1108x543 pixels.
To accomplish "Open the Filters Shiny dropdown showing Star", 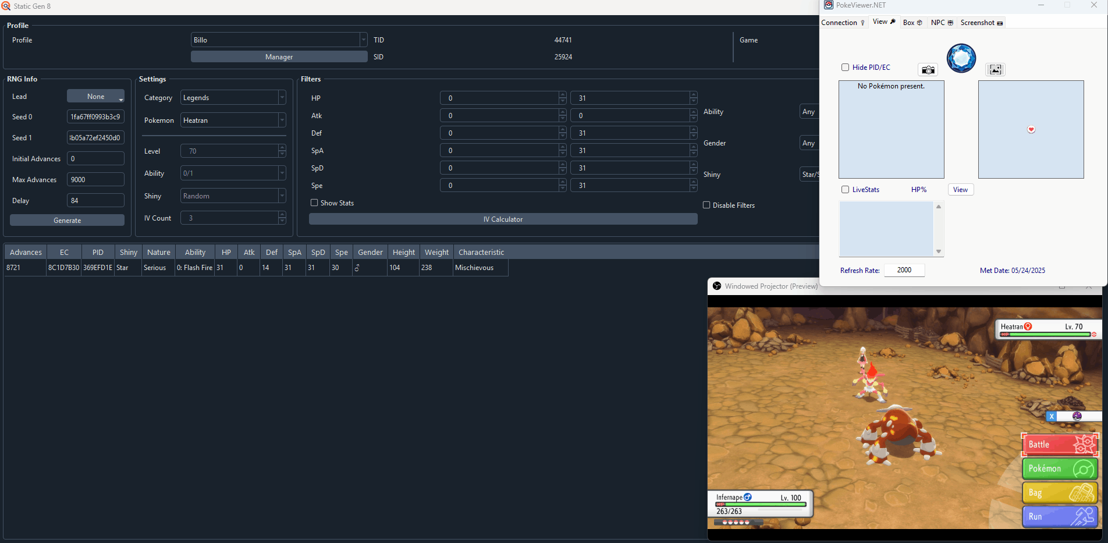I will (809, 175).
